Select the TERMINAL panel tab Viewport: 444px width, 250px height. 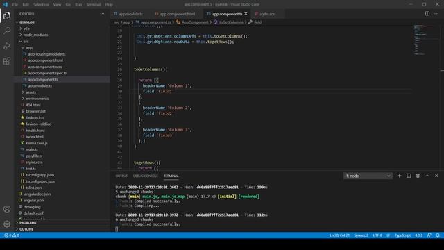pyautogui.click(x=171, y=176)
